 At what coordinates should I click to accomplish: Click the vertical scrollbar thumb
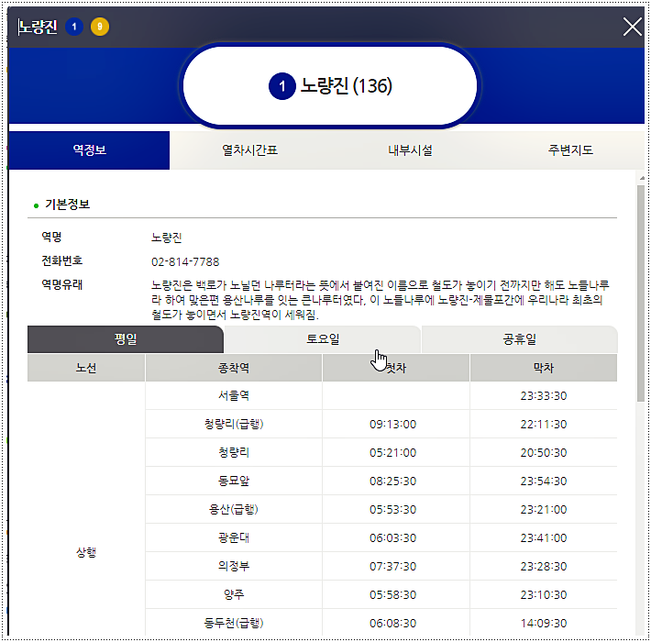click(x=641, y=293)
